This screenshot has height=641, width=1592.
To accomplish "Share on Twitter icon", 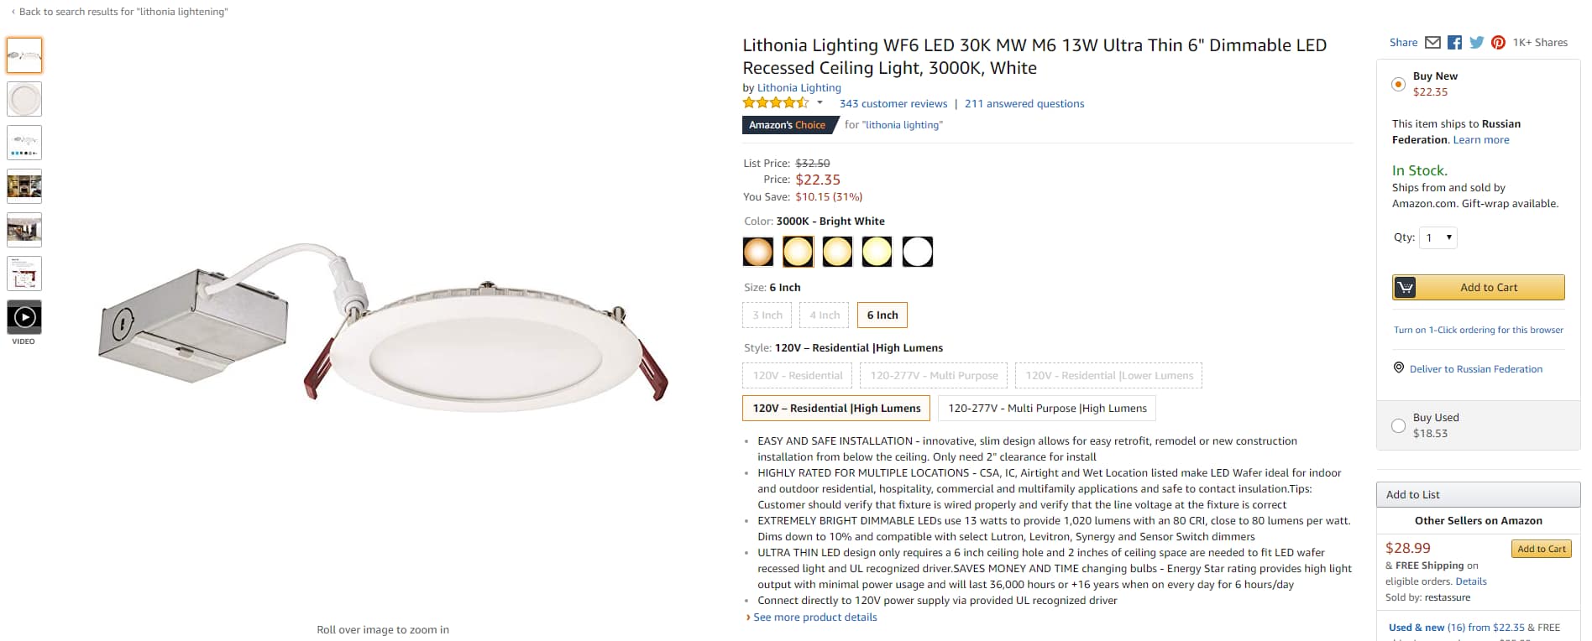I will click(x=1476, y=43).
